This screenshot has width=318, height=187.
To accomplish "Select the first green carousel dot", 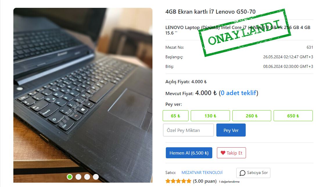I will pos(70,177).
